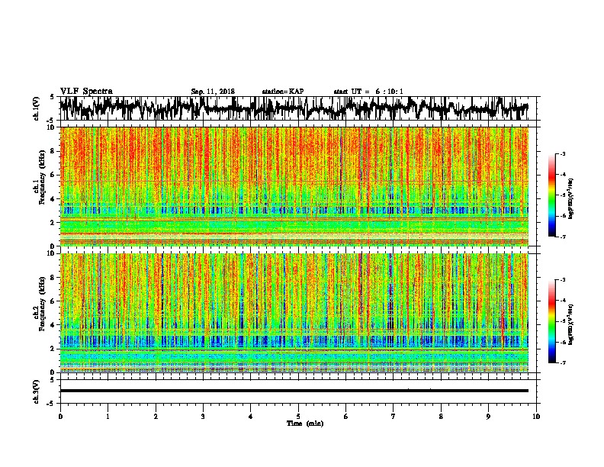Click the ch.2 colorbar "log(PSD)" label

571,325
